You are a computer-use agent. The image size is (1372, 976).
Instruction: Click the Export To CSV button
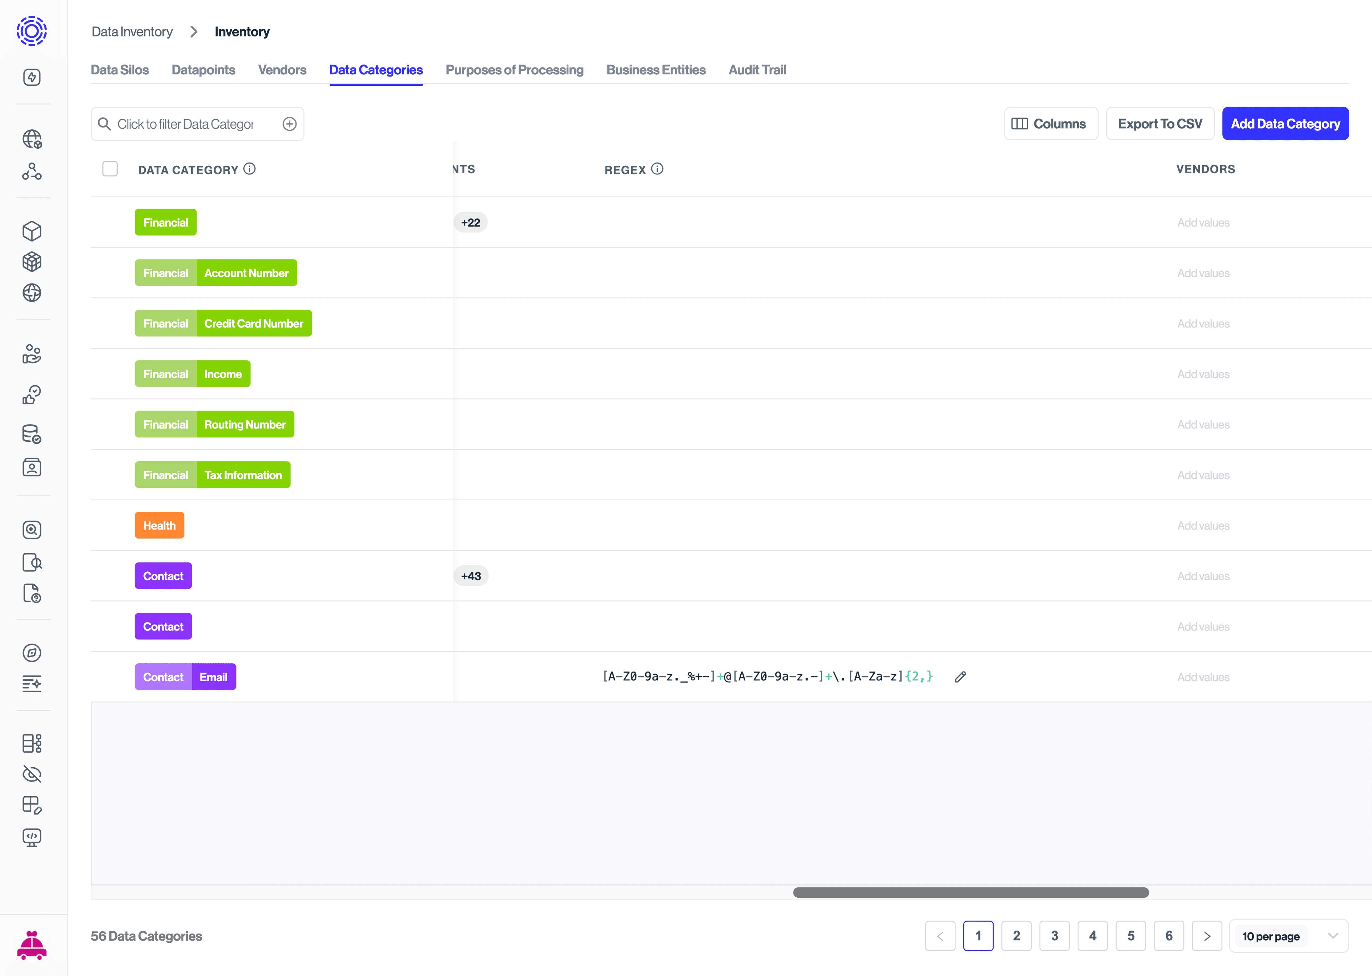coord(1159,124)
